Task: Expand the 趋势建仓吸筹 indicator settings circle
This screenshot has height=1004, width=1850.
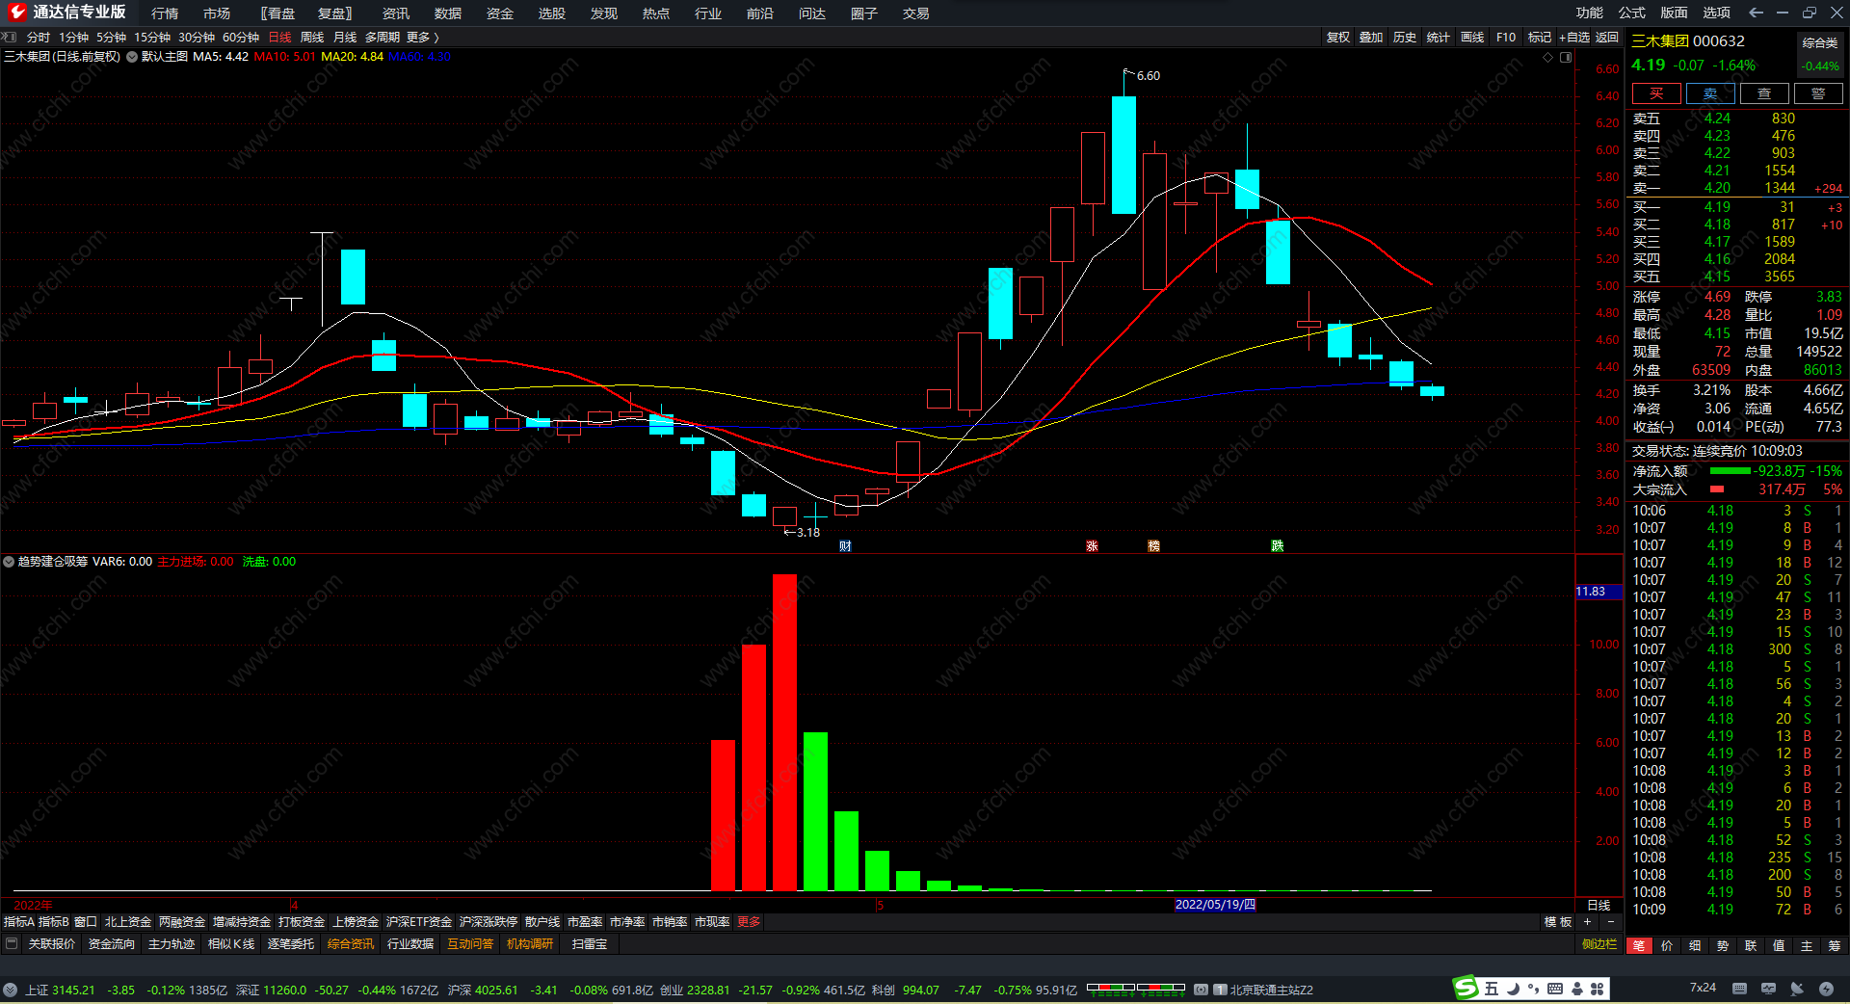Action: (x=9, y=562)
